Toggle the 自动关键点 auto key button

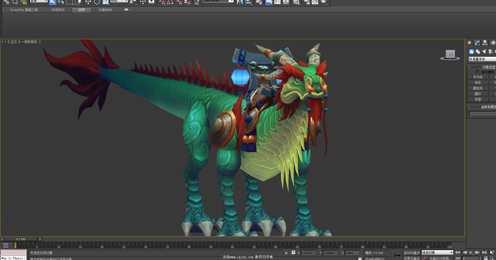pos(412,253)
